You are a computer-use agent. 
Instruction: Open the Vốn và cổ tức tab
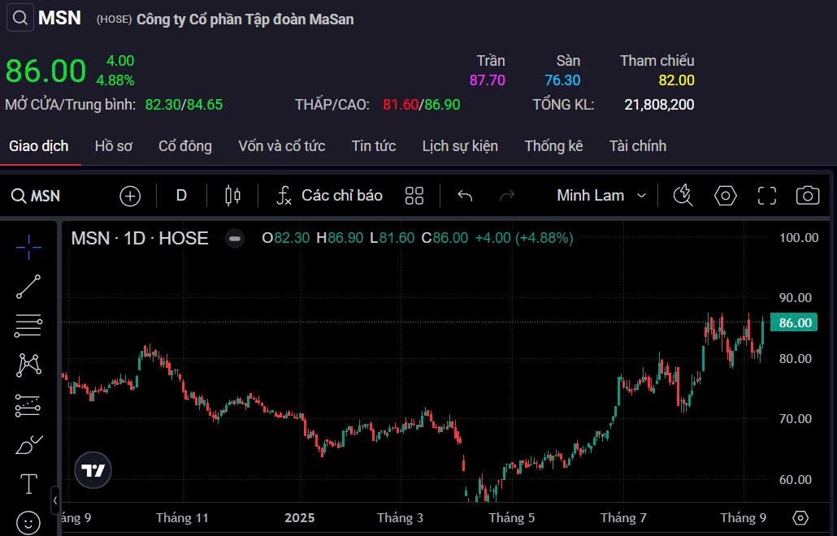(282, 146)
